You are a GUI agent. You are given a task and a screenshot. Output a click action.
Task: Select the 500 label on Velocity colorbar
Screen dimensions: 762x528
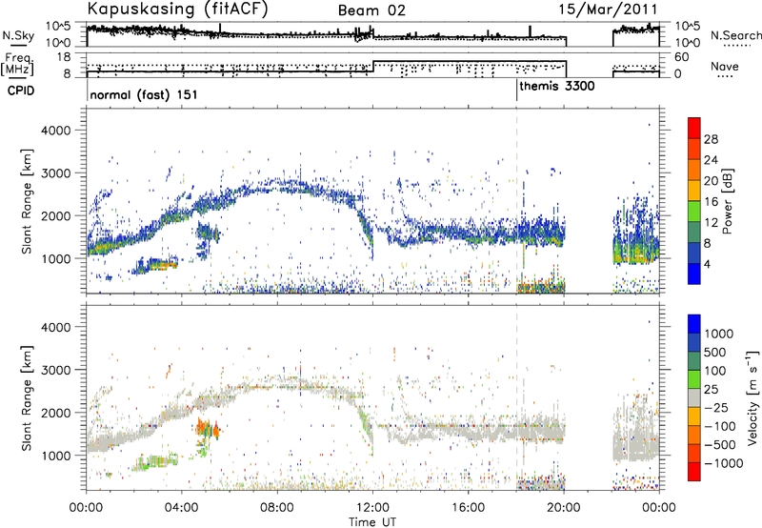(715, 353)
